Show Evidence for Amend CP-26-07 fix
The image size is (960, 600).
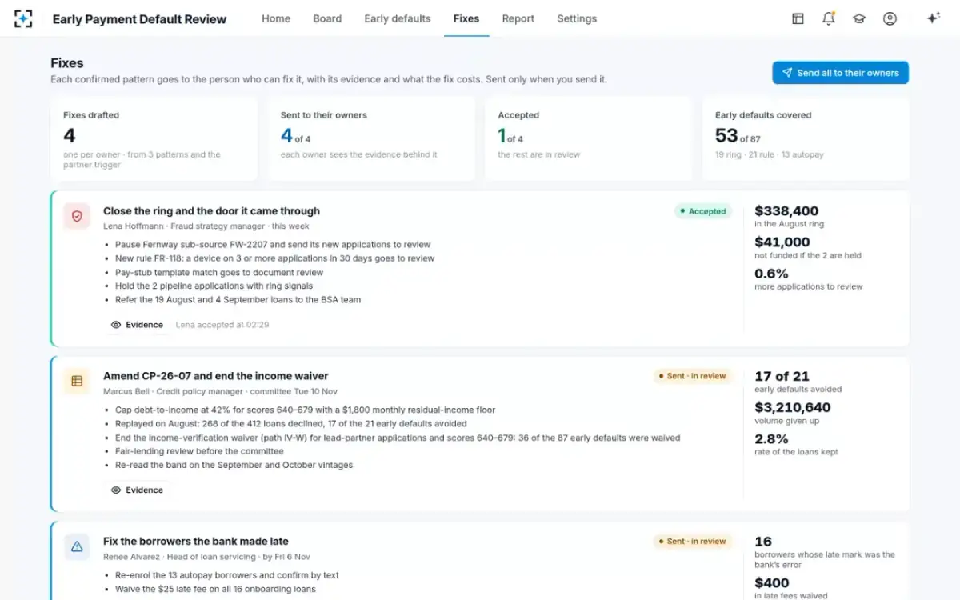137,490
